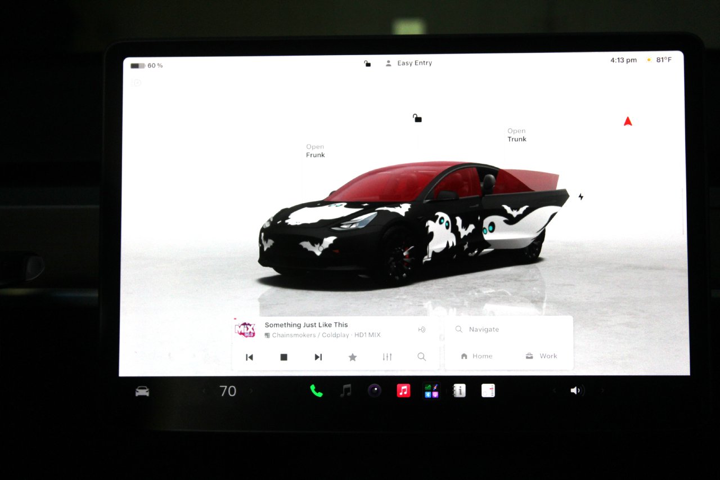Raise the cabin temperature with right chevron
This screenshot has height=480, width=720.
pyautogui.click(x=251, y=391)
